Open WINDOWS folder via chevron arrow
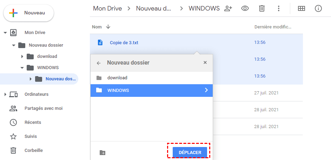Screen dimensions: 331x160 tap(206, 90)
